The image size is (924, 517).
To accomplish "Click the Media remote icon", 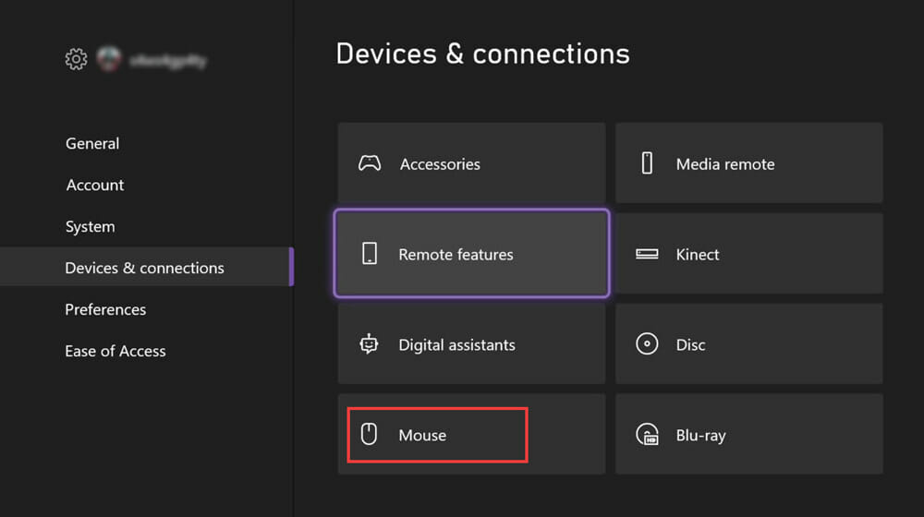I will pos(647,164).
